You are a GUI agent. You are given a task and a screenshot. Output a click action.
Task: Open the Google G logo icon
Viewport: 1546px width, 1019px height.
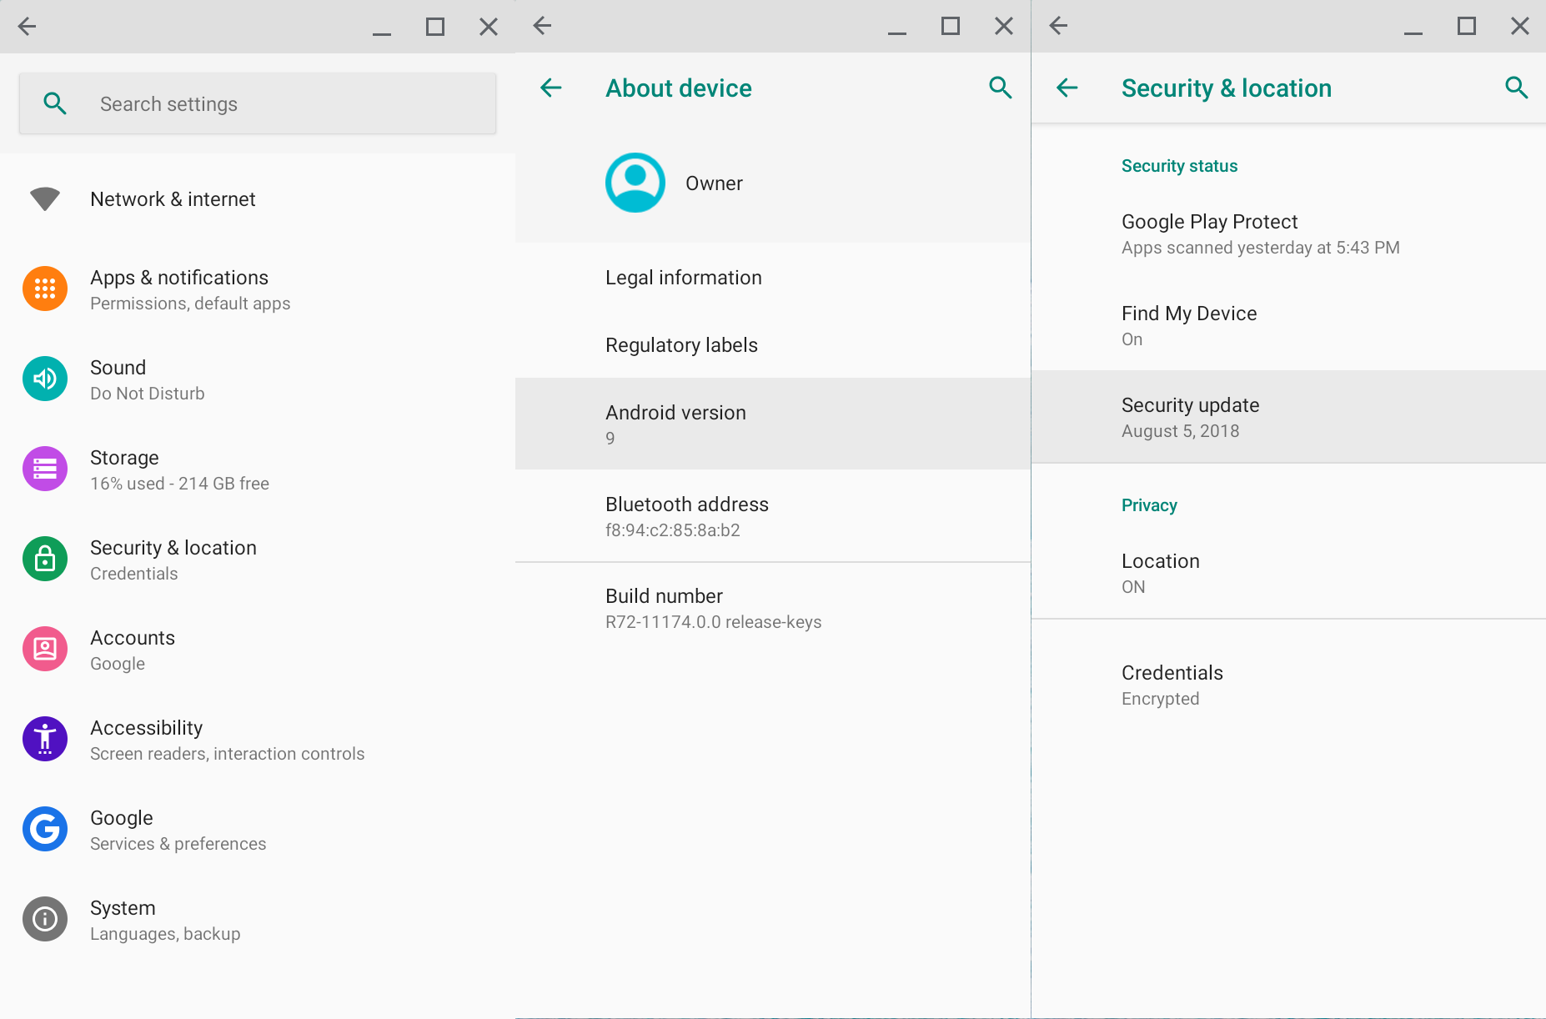click(45, 829)
